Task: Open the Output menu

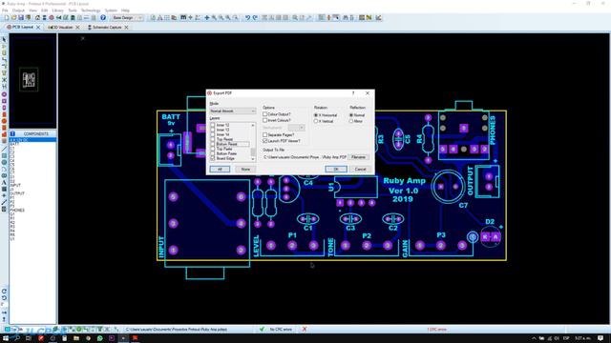Action: point(18,10)
